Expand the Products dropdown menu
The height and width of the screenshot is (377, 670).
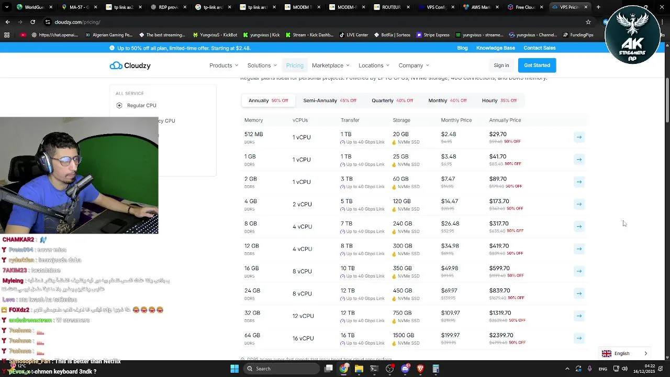[x=224, y=65]
